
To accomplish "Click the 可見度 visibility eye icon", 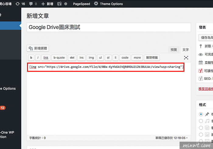I will [x=201, y=54].
